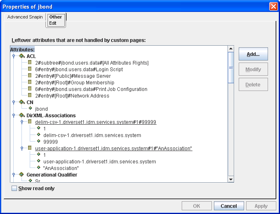This screenshot has height=214, width=280.
Task: Click the Delete button
Action: pyautogui.click(x=253, y=84)
